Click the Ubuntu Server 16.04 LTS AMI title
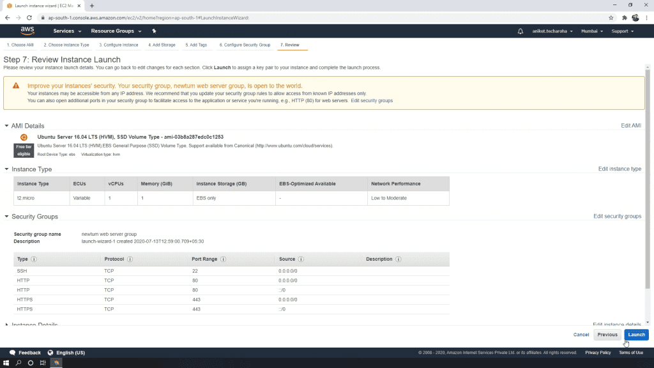Screen dimensions: 654x368 tap(130, 137)
